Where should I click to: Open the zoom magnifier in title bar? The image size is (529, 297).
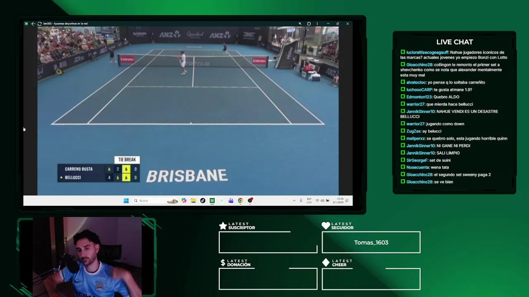(300, 24)
